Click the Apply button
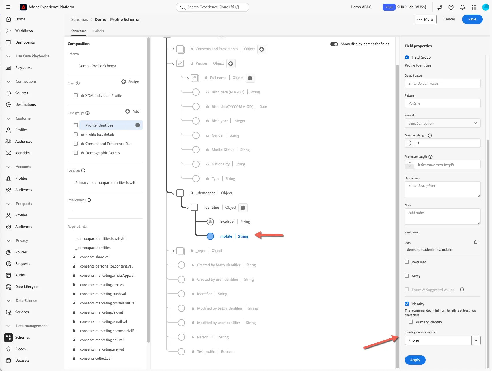Image resolution: width=492 pixels, height=371 pixels. [415, 360]
